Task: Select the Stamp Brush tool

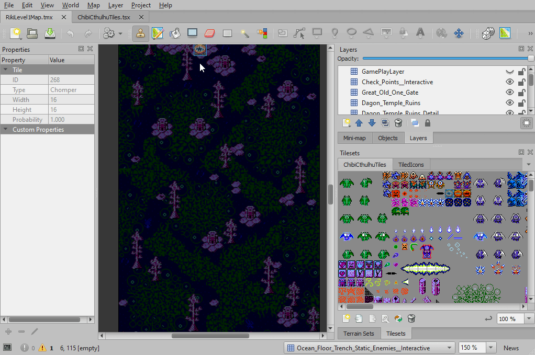Action: (x=140, y=33)
